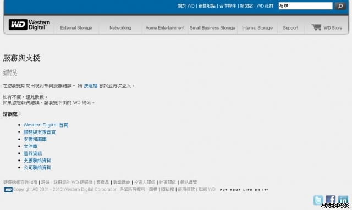The height and width of the screenshot is (210, 352).
Task: Open the External Storage menu
Action: (x=76, y=28)
